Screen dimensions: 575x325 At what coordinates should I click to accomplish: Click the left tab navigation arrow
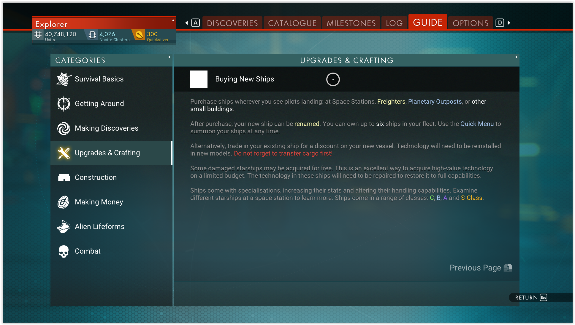pos(186,23)
